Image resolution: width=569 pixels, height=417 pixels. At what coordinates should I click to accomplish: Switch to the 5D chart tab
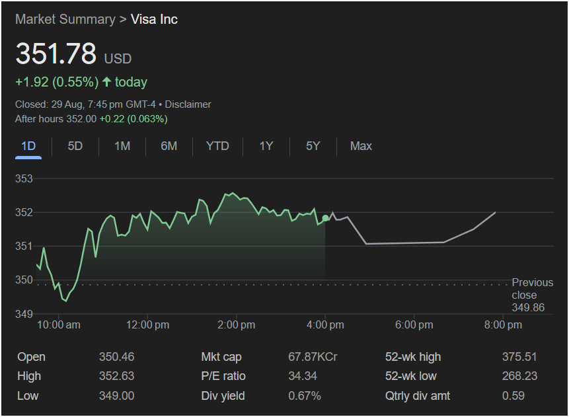point(75,146)
